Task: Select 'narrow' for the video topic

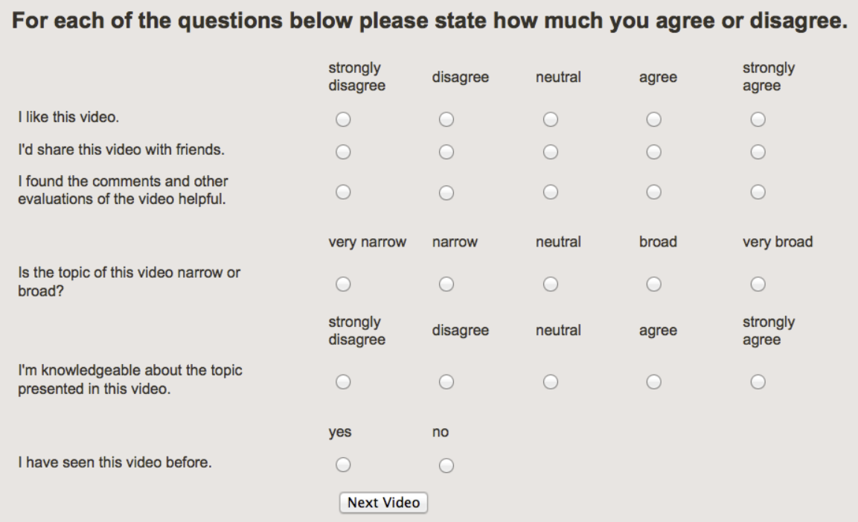Action: coord(446,284)
